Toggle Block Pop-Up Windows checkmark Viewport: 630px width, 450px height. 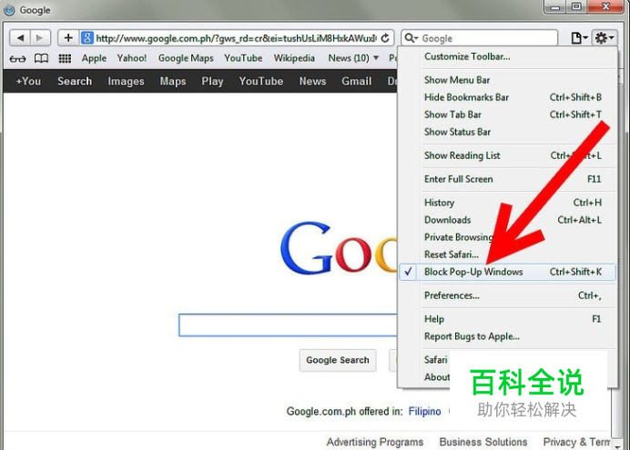click(x=507, y=272)
